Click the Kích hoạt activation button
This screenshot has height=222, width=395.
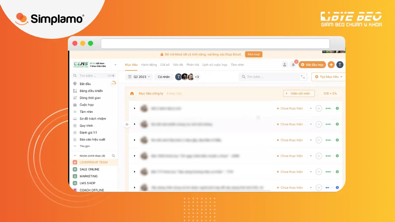tap(253, 54)
